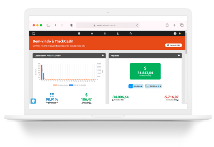The width and height of the screenshot is (214, 147).
Task: Open the account profile circle icon
Action: pos(175,34)
